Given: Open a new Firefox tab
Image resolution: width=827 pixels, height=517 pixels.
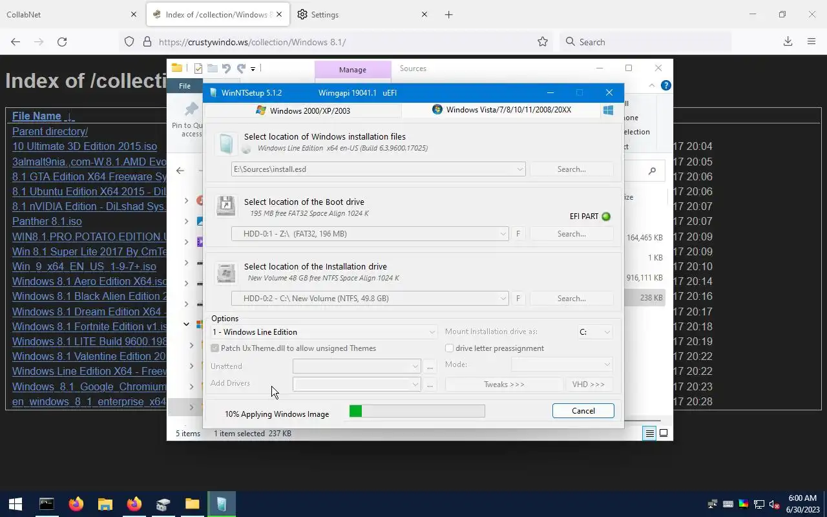Looking at the screenshot, I should pos(449,14).
